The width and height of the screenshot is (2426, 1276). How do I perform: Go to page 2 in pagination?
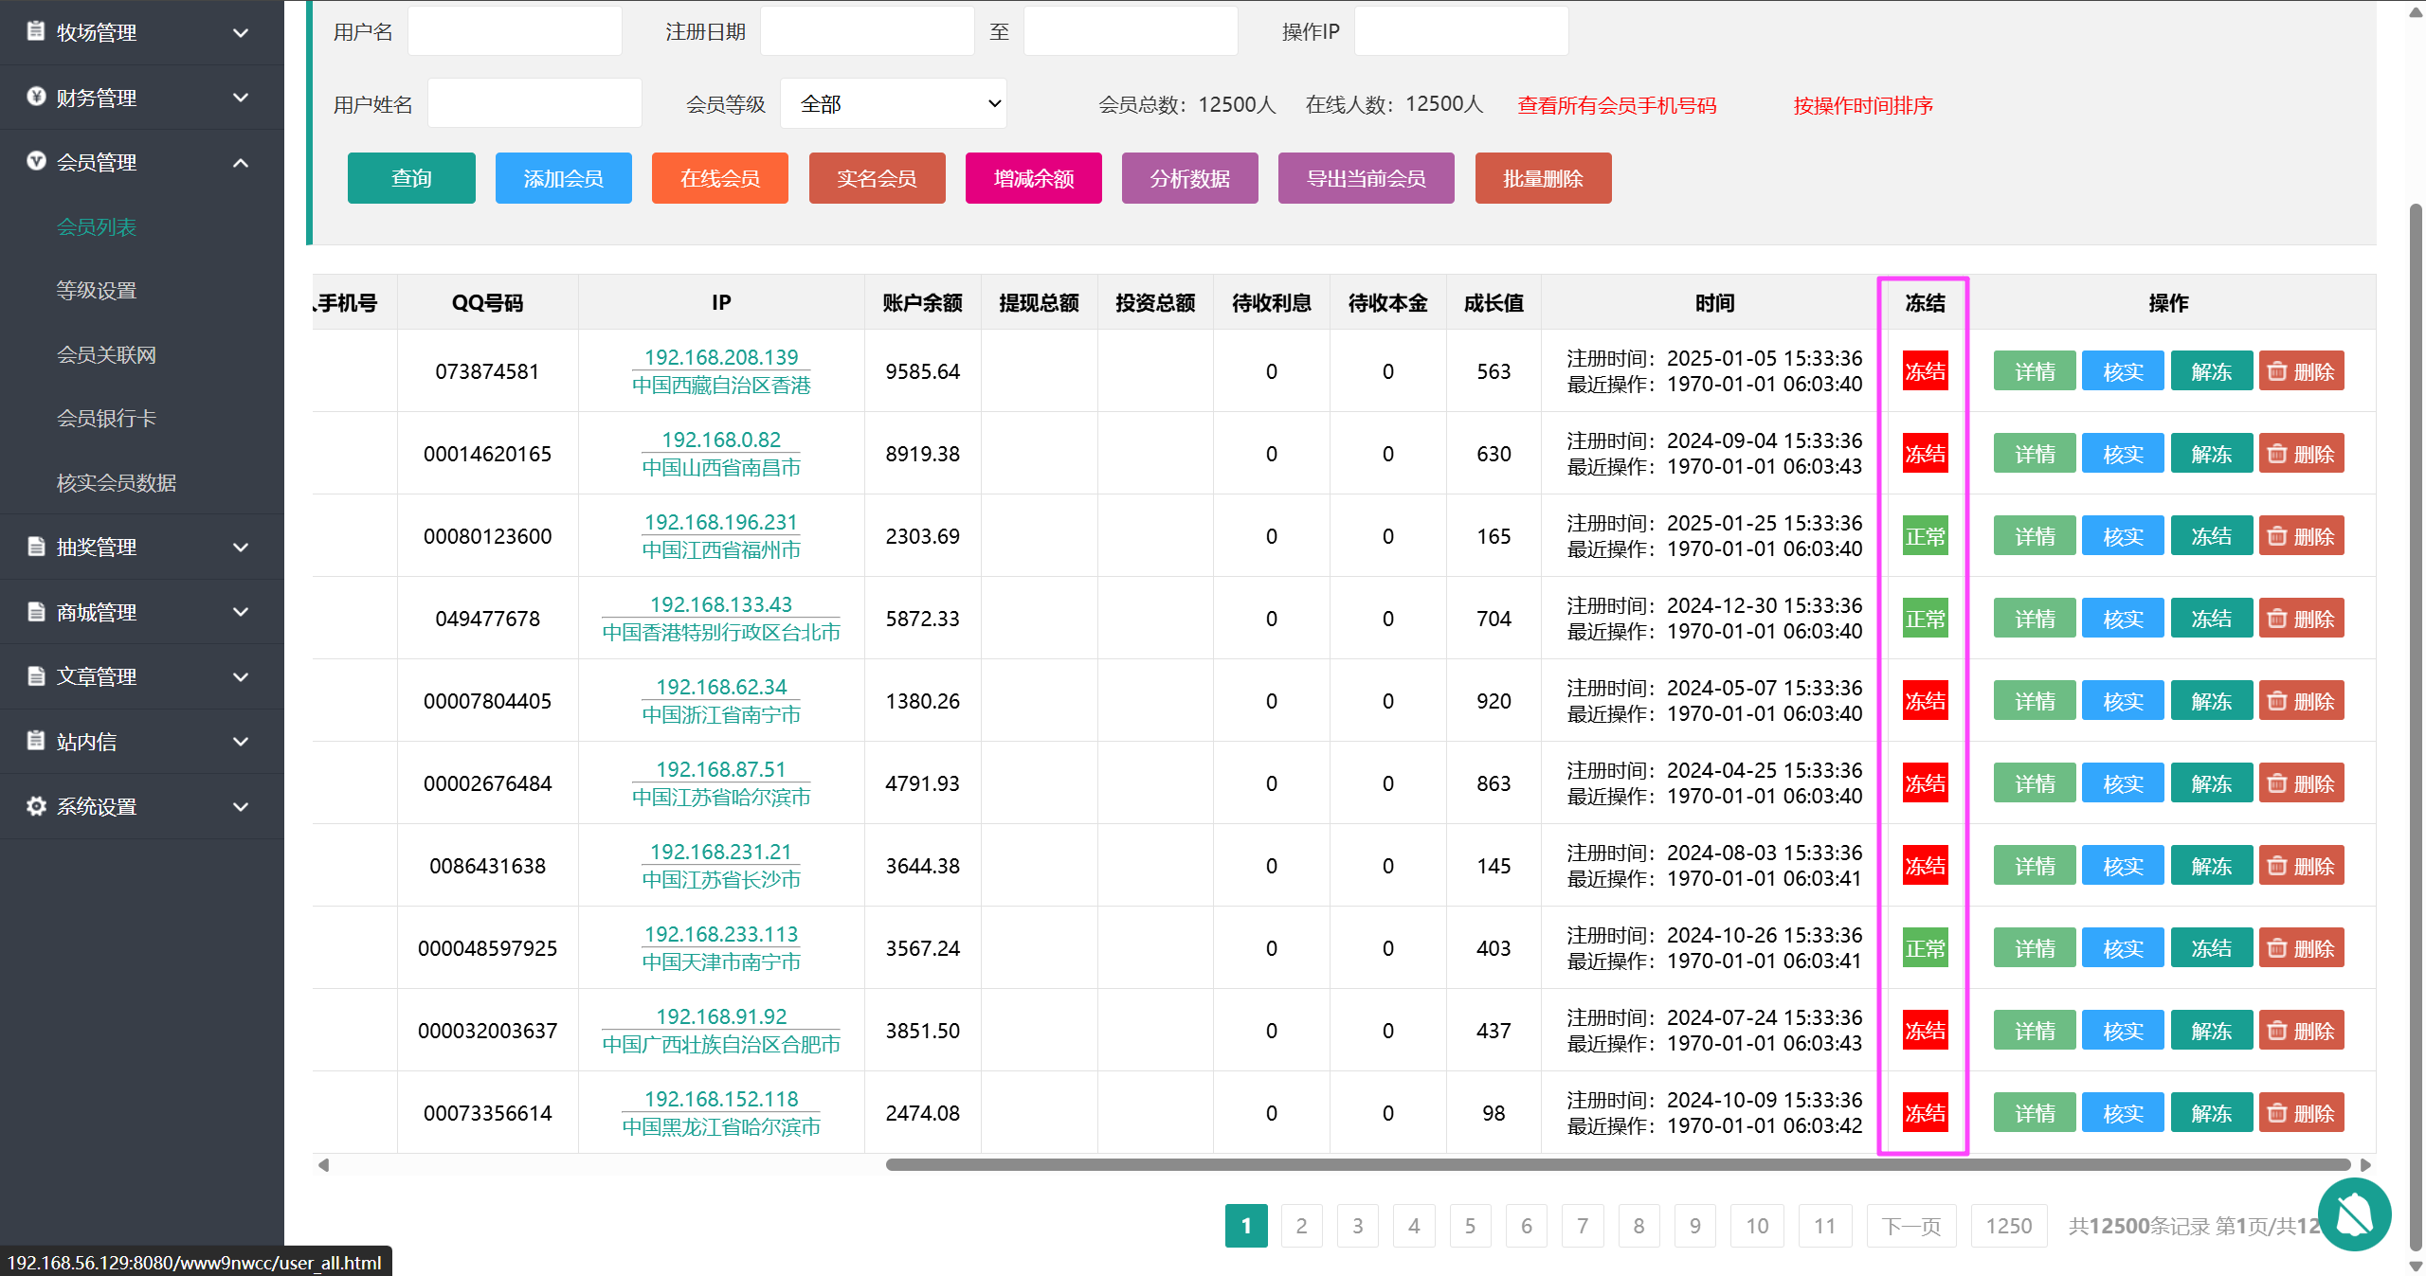coord(1302,1226)
